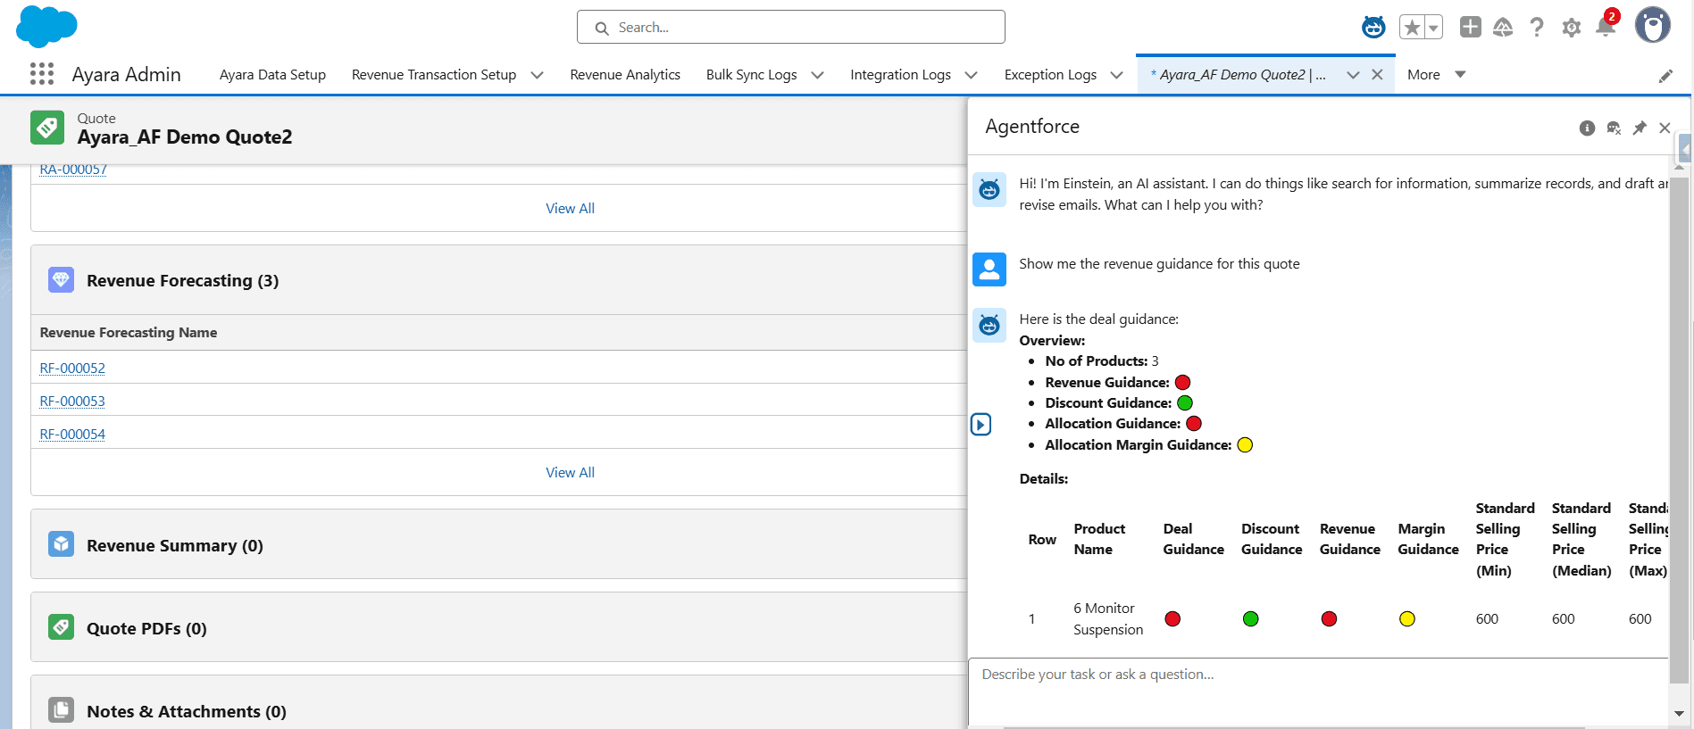This screenshot has width=1694, height=729.
Task: Open the Guidance Center cloud icon
Action: [1503, 28]
